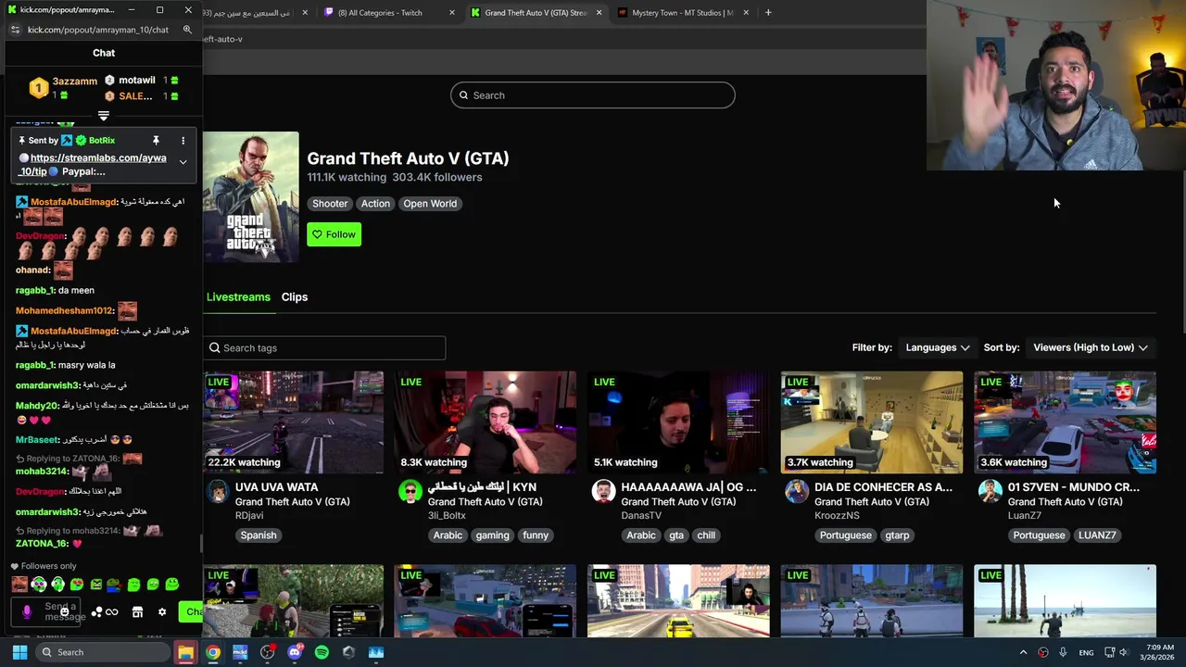Viewport: 1186px width, 667px height.
Task: Switch to the Clips tab
Action: coord(295,297)
